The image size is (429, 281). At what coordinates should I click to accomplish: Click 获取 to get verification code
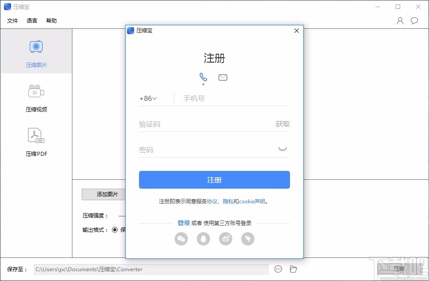coord(282,124)
